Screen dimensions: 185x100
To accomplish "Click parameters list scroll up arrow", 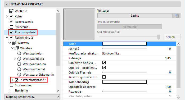I will 178,44.
